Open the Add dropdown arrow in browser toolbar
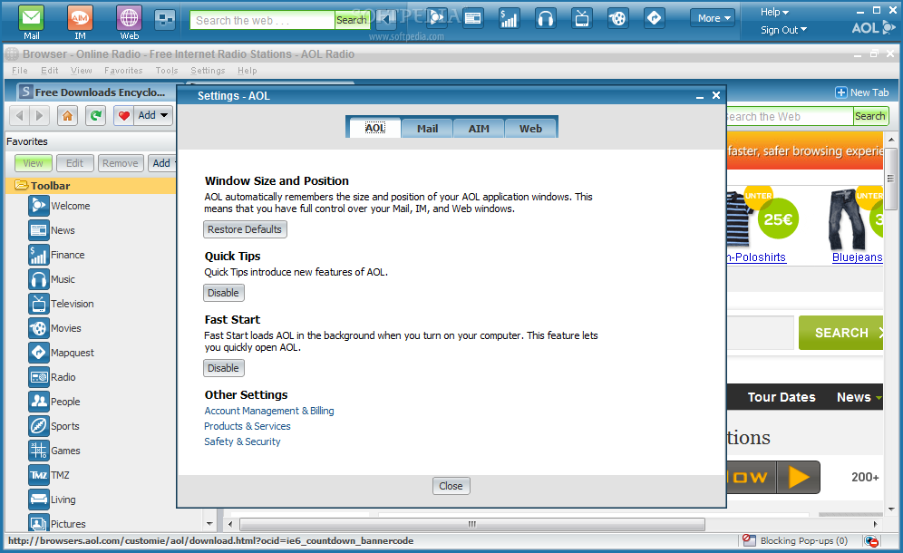Screen dimensions: 903x553 pos(164,116)
